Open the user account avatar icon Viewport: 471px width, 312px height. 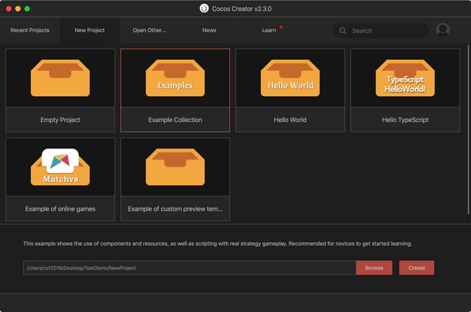coord(443,30)
